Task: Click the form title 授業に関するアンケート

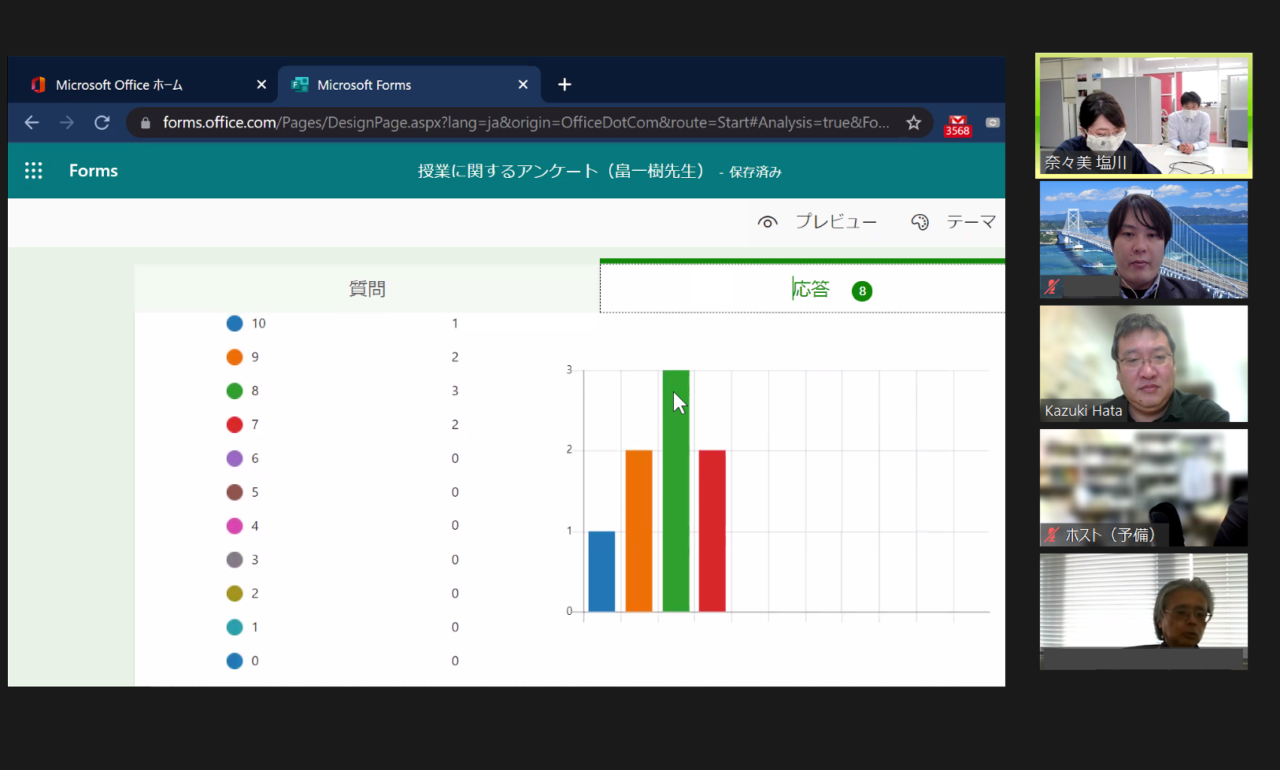Action: coord(560,171)
